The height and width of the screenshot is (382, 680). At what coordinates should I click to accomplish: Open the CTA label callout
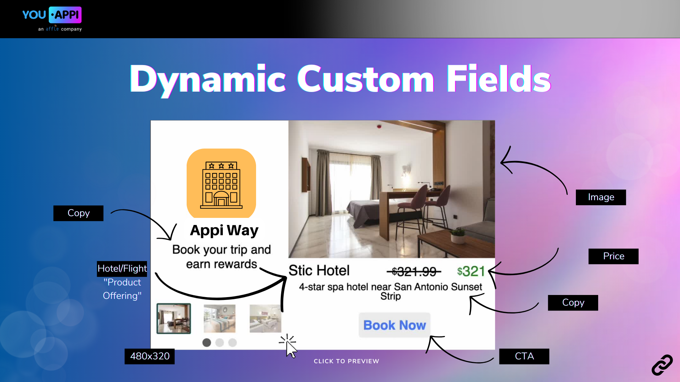pyautogui.click(x=524, y=356)
